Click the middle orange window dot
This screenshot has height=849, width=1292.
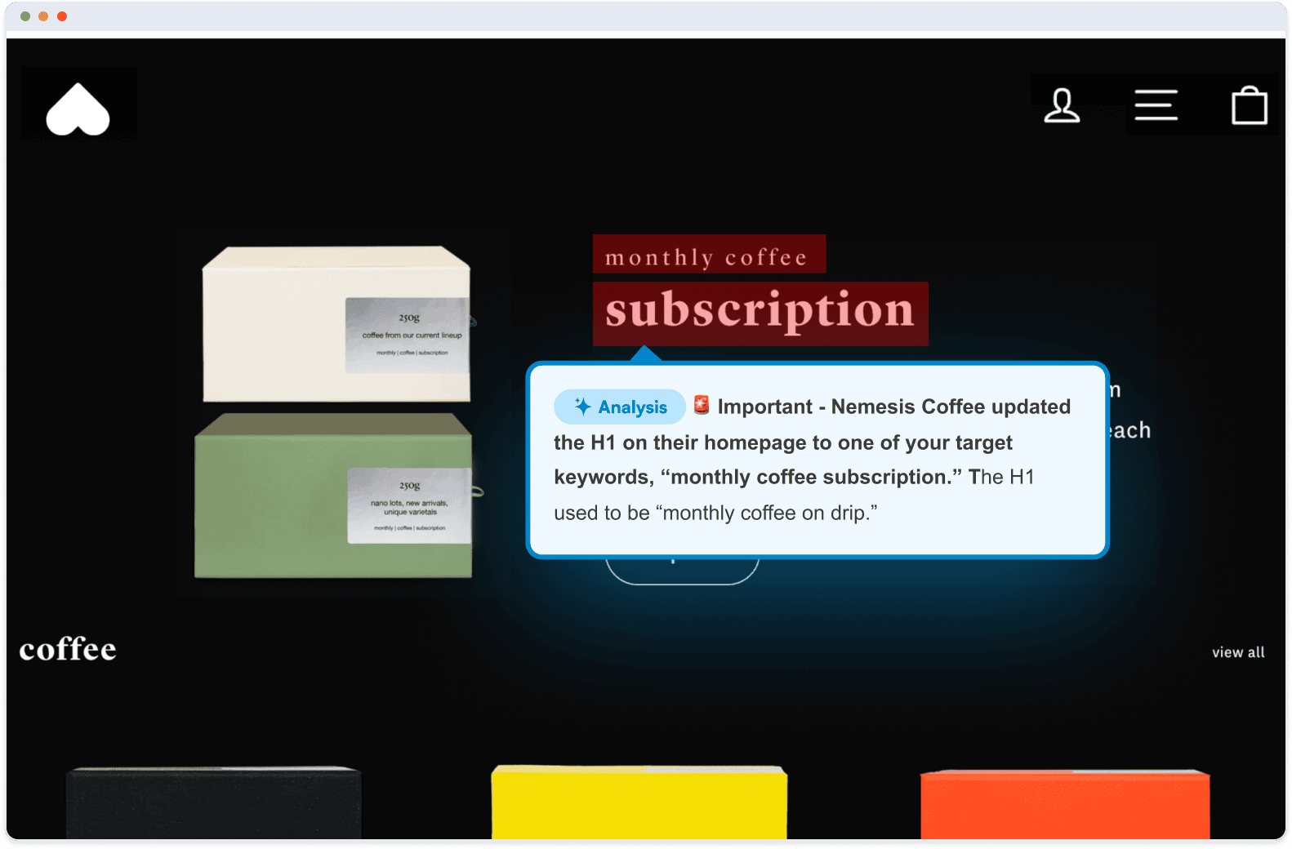(43, 16)
